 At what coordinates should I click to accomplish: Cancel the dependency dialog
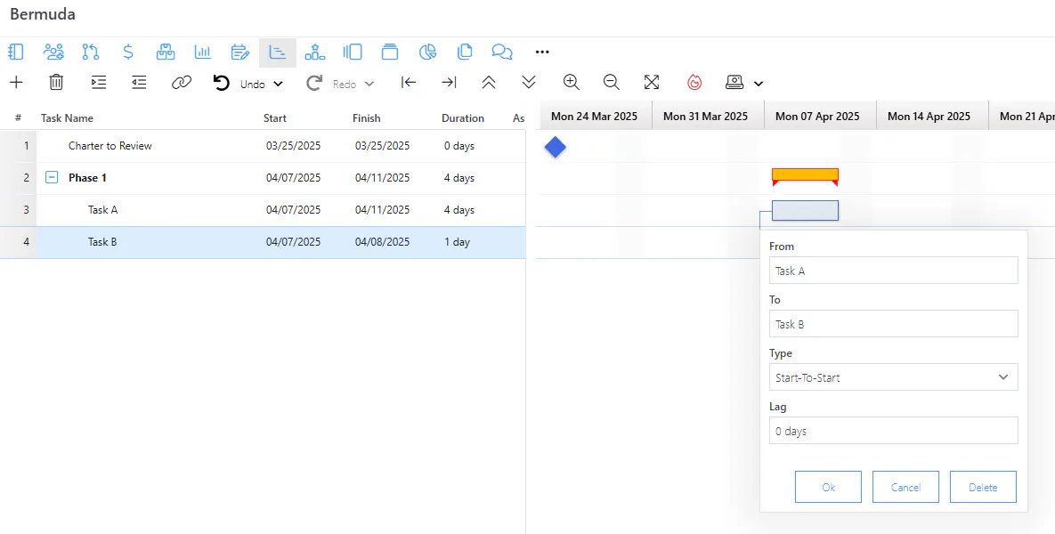click(x=905, y=487)
